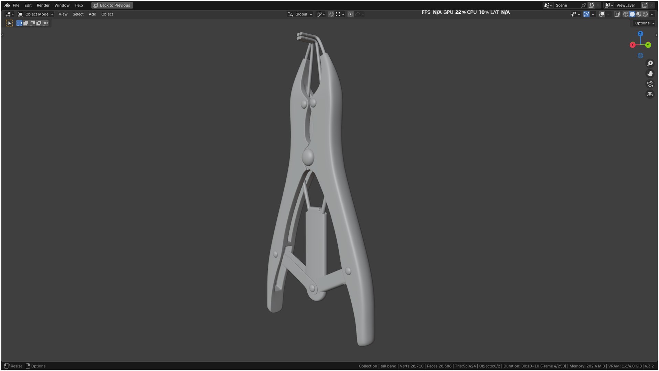Create a new scene copy icon
This screenshot has height=371, width=659.
tap(591, 5)
